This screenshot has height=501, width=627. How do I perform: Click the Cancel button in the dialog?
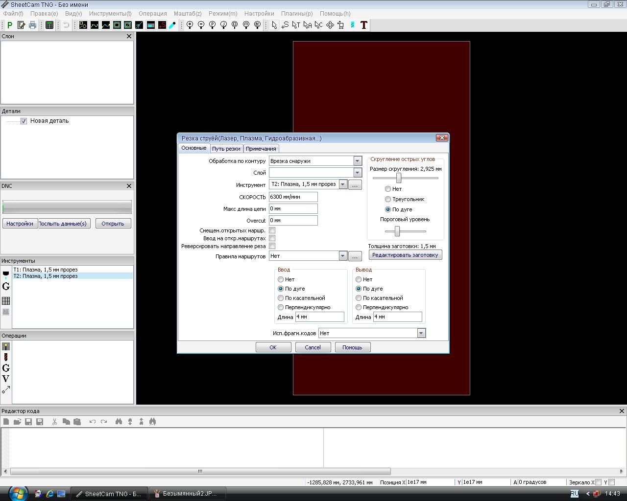pos(313,347)
